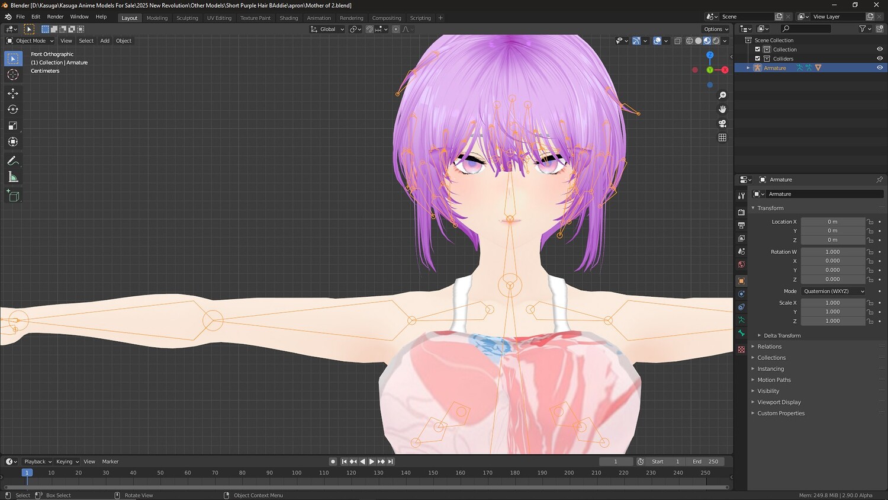
Task: Switch to the UV Editing workspace tab
Action: 219,18
